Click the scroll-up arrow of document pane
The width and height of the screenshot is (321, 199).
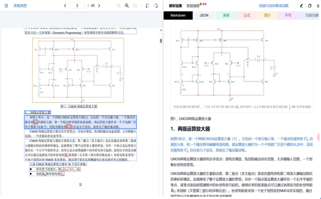(161, 30)
